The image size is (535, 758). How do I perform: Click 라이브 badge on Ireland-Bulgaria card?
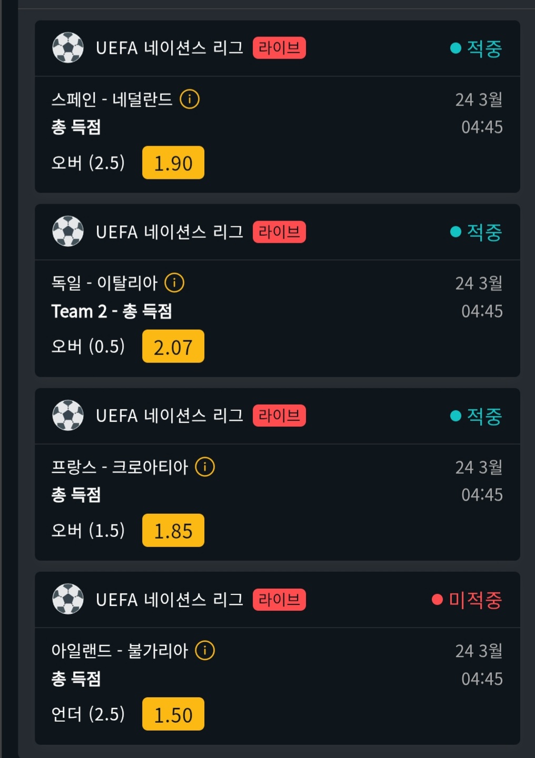coord(279,600)
